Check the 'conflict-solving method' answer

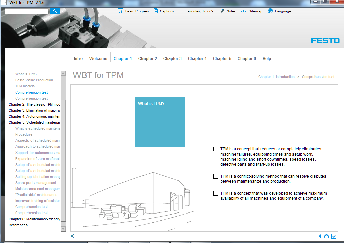pyautogui.click(x=216, y=176)
